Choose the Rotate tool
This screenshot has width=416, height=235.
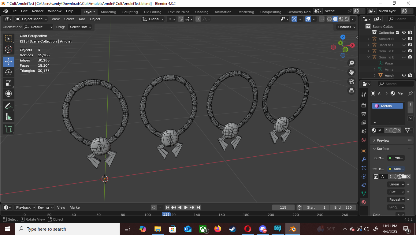point(9,72)
